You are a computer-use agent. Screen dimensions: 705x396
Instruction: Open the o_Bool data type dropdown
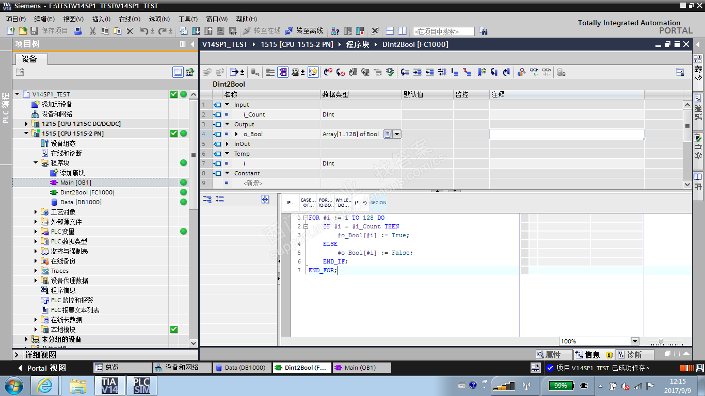[x=397, y=134]
